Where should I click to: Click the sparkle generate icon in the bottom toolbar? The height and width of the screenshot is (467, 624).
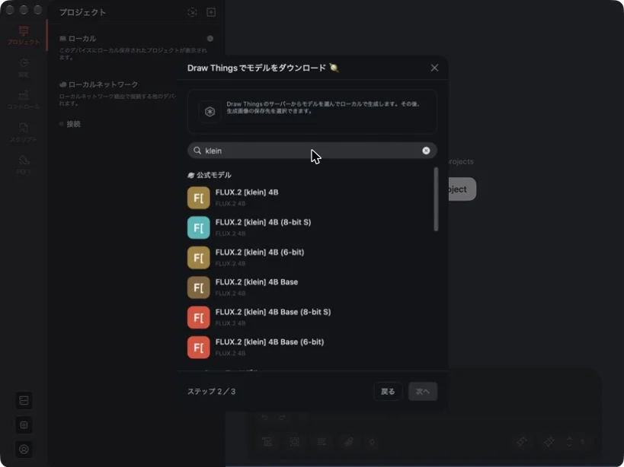coord(549,442)
